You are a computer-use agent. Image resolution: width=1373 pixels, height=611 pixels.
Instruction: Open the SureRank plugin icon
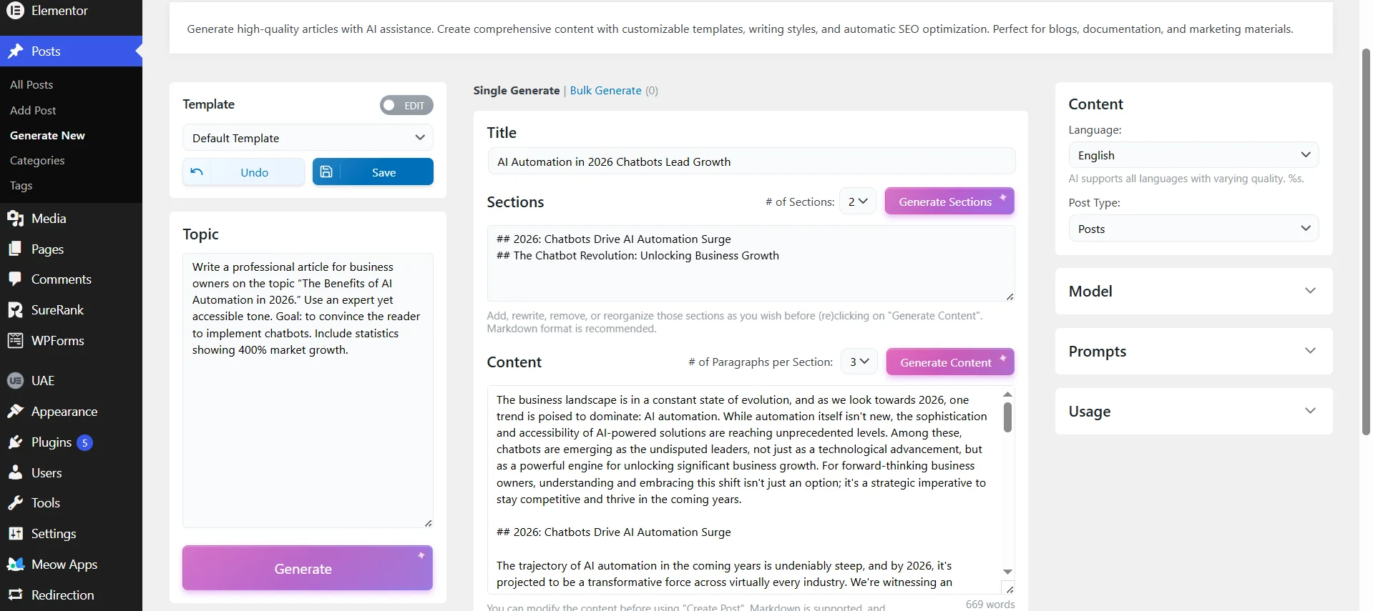[16, 309]
